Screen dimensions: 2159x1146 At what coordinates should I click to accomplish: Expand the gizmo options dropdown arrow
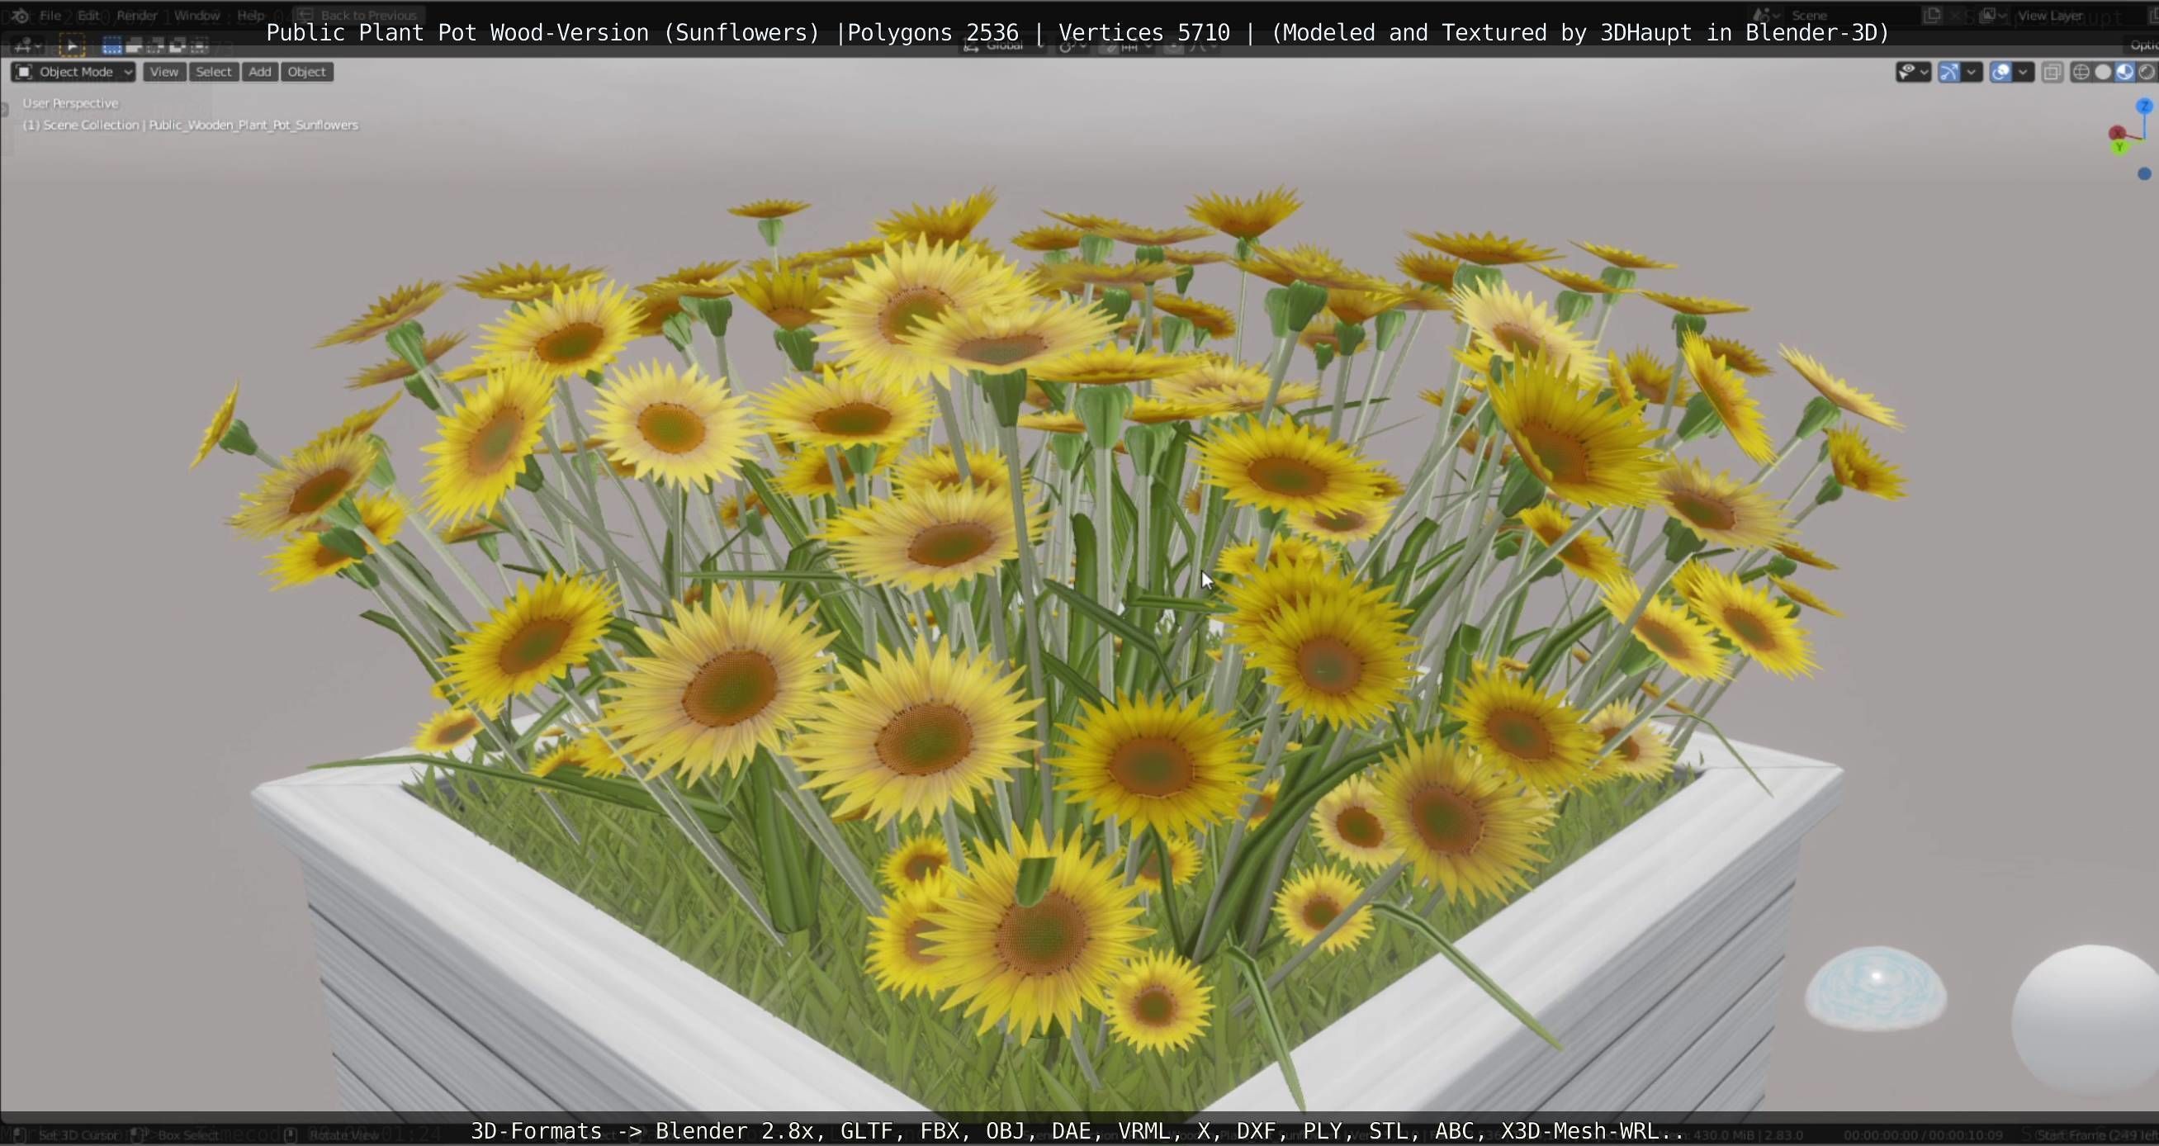[1972, 72]
